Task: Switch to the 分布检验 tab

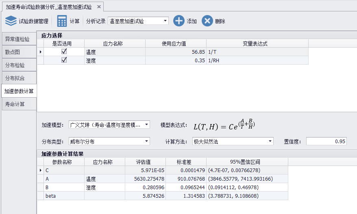Action: 19,65
